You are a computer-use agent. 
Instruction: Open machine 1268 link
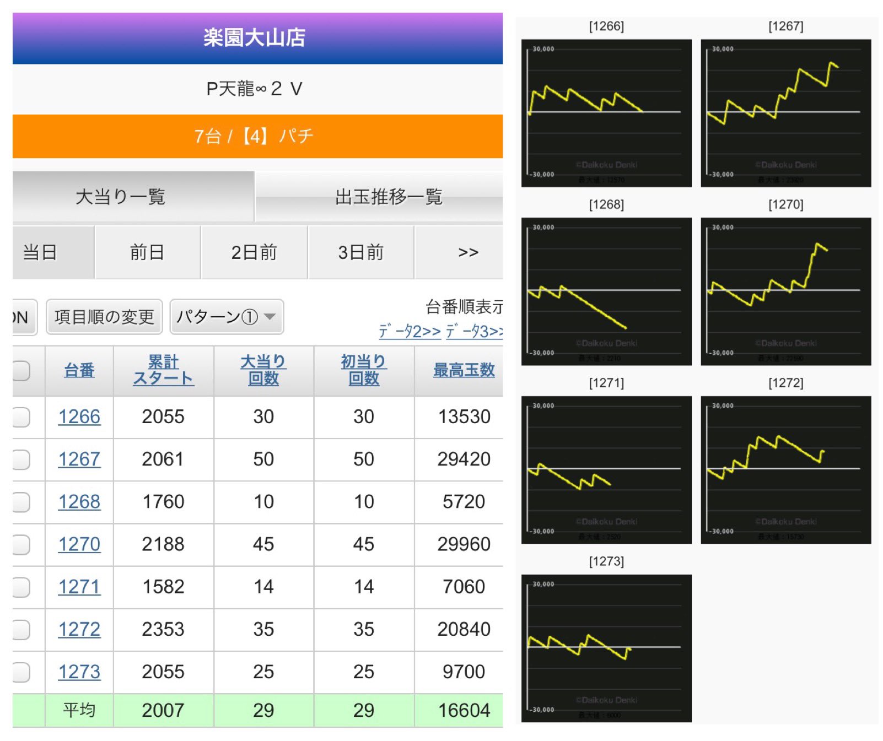click(x=79, y=502)
